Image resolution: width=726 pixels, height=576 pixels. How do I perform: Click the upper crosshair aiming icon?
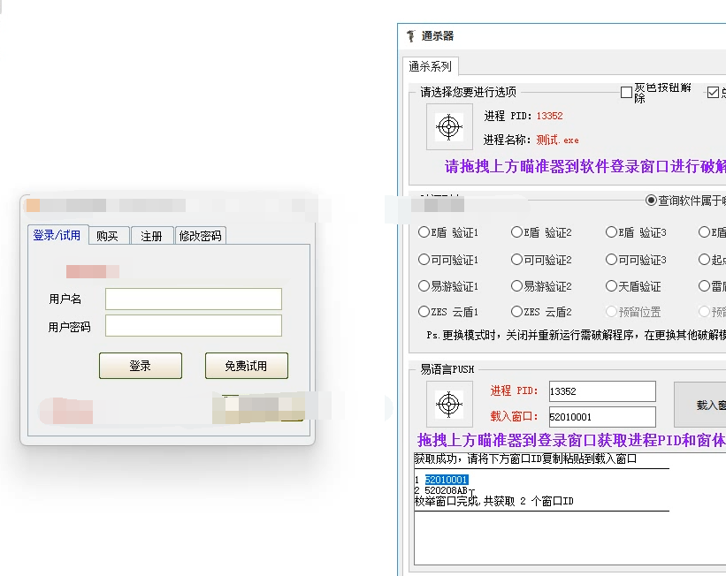coord(449,127)
